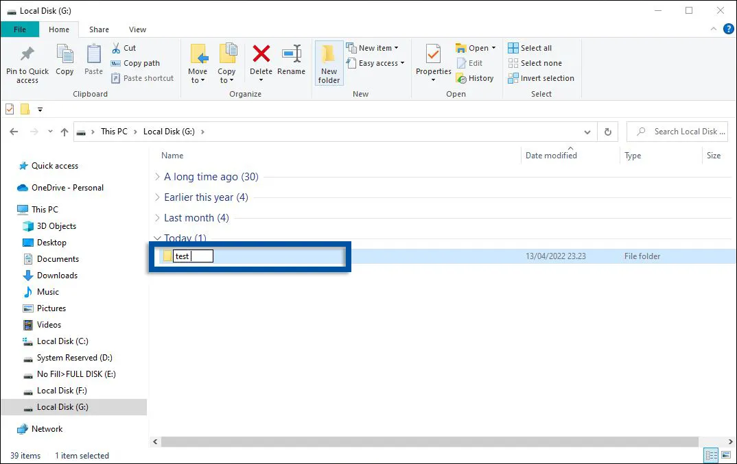
Task: Click the Pin to Quick access icon
Action: point(27,55)
